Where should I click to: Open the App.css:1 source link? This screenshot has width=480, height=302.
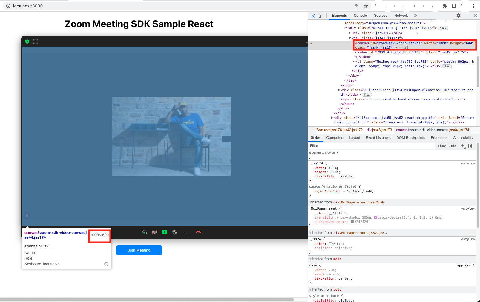point(466,265)
